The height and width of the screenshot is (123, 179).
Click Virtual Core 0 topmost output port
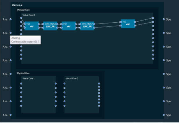coord(153,18)
